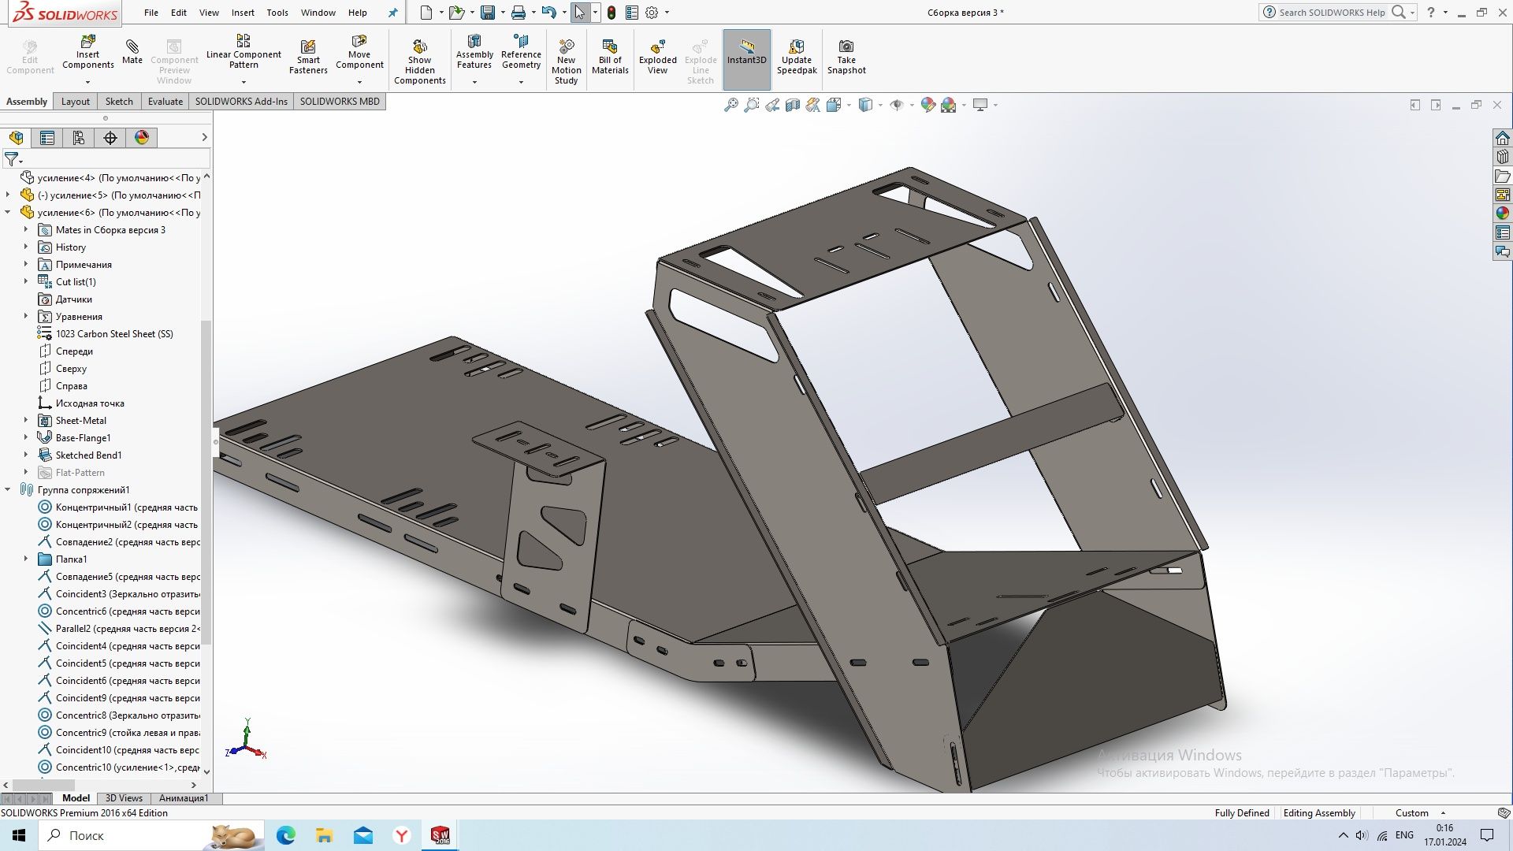Screen dimensions: 1513x851
Task: Expand the Группа сопряжений1 folder
Action: click(x=9, y=489)
